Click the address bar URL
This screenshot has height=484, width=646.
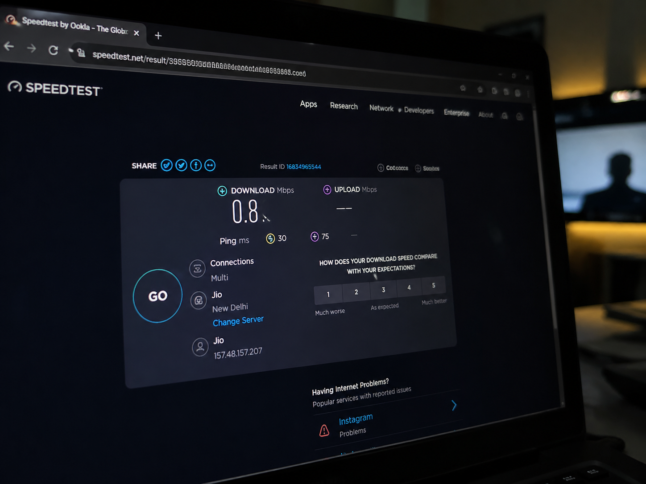(x=199, y=64)
